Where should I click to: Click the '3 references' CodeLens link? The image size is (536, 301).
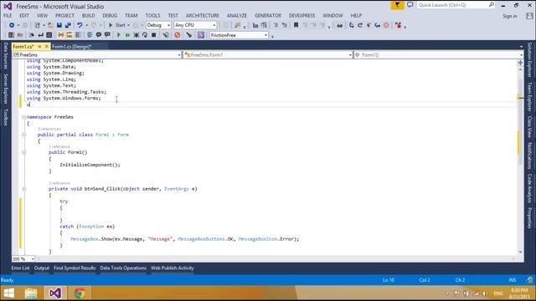pos(49,129)
